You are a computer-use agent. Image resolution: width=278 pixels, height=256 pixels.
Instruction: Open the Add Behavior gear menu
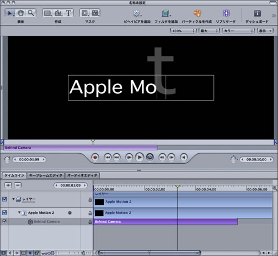click(137, 13)
